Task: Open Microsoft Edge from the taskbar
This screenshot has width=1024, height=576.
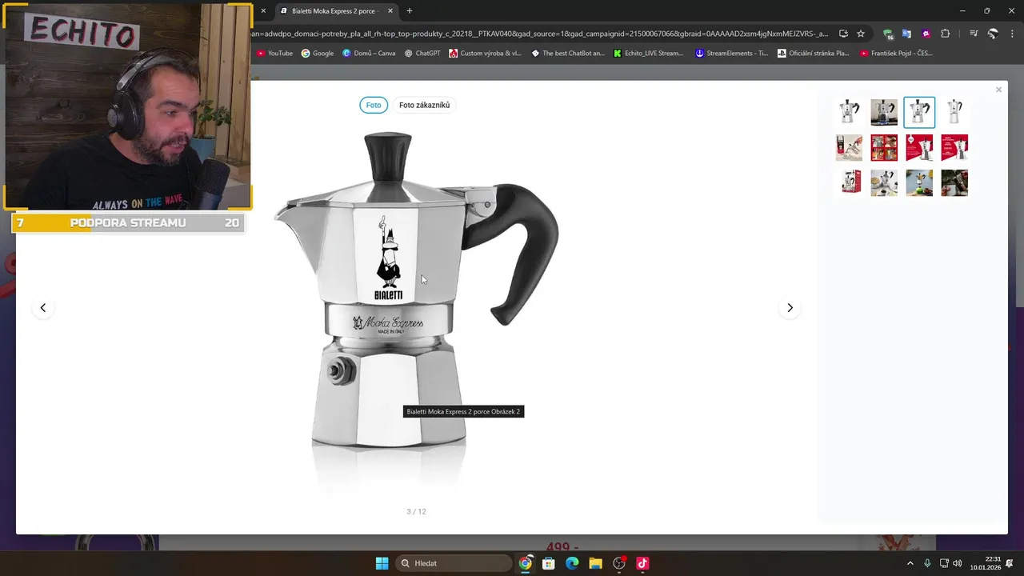Action: coord(572,563)
